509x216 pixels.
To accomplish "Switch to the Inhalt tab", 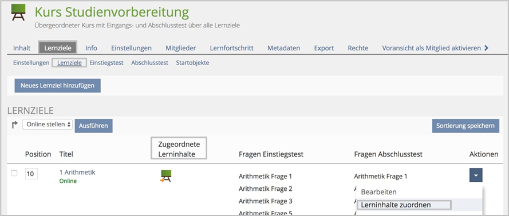I will (22, 48).
